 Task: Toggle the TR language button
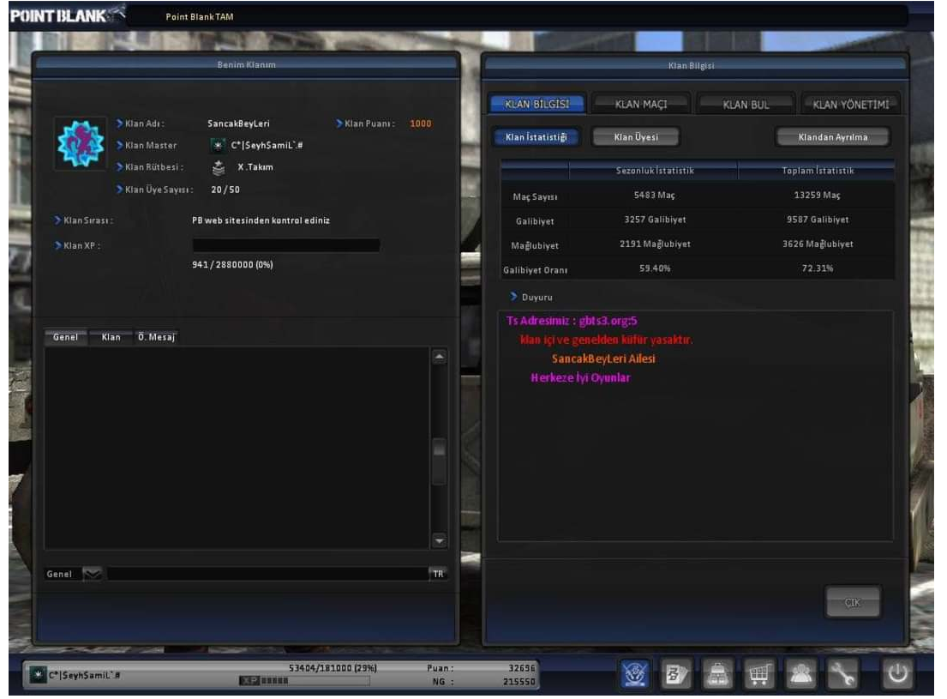438,573
